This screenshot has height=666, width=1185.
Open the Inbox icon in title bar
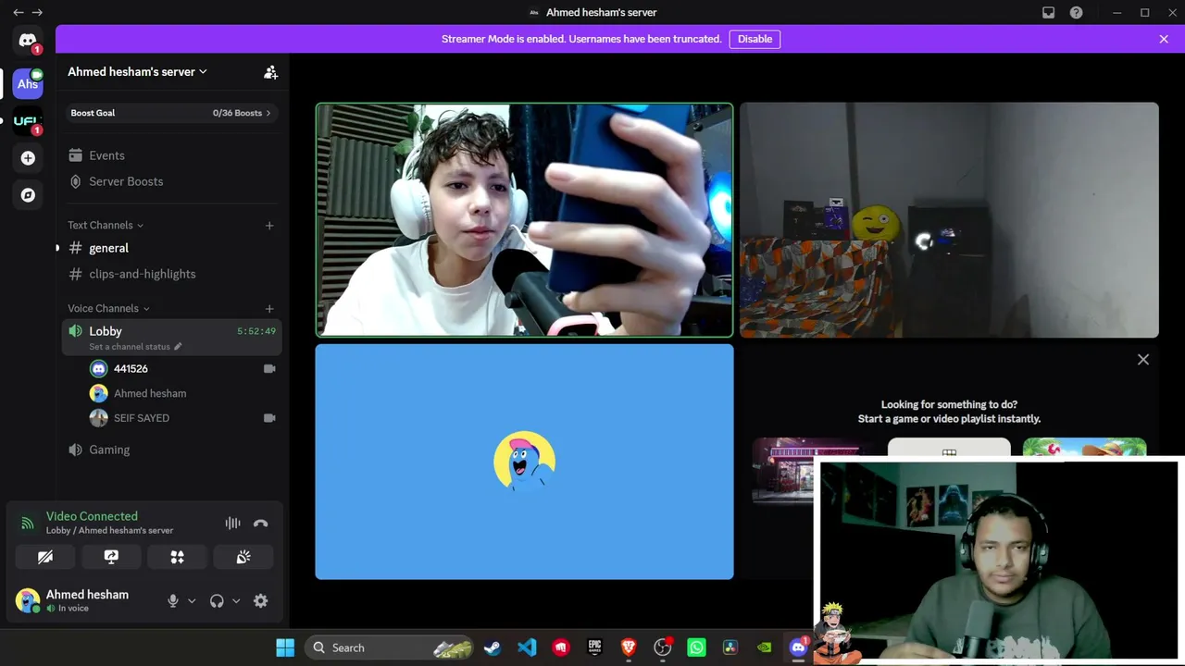(1048, 13)
